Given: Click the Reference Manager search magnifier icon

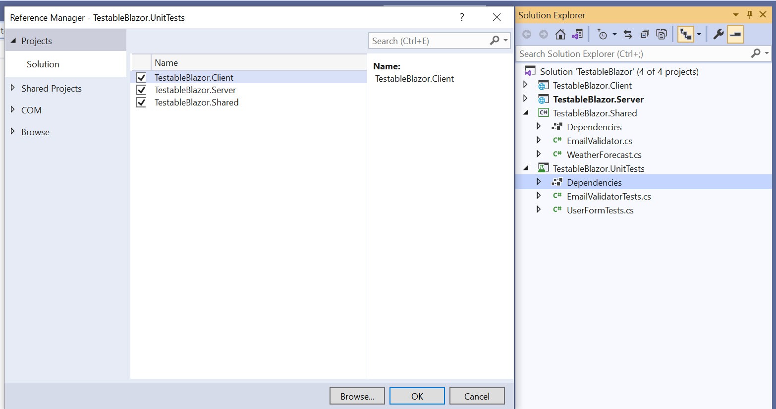Looking at the screenshot, I should pyautogui.click(x=494, y=41).
